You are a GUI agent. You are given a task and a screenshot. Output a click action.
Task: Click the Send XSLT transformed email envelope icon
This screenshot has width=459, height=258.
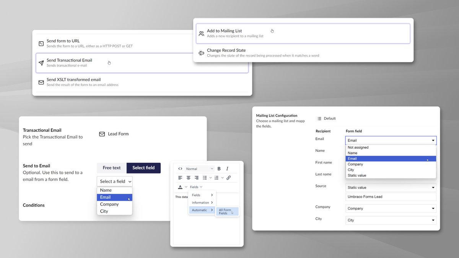[x=41, y=82]
